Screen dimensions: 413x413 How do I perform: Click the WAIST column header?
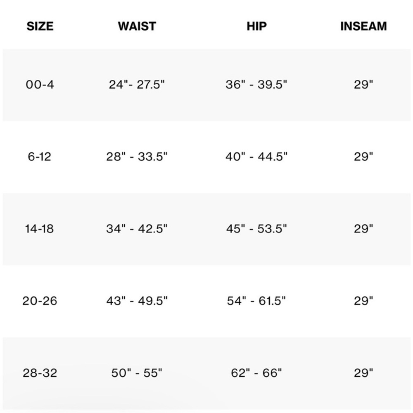[x=137, y=26]
